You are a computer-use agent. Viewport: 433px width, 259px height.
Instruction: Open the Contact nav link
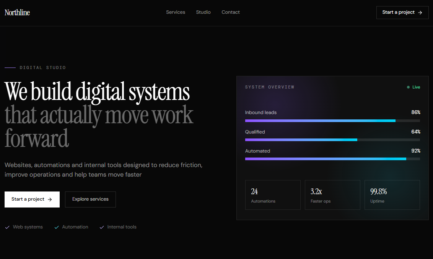231,12
